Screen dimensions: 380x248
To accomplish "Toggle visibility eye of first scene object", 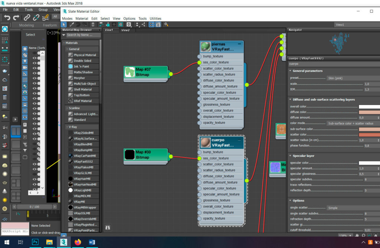I will [35, 53].
